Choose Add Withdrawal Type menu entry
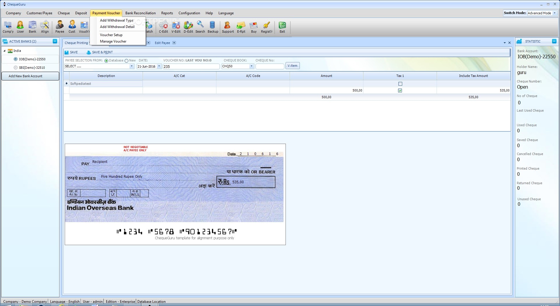Viewport: 560px width, 306px height. [117, 20]
